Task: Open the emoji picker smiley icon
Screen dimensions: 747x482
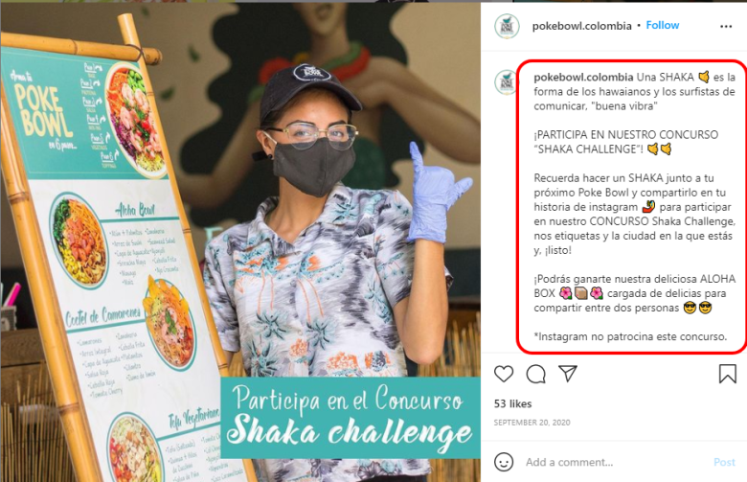Action: point(504,462)
